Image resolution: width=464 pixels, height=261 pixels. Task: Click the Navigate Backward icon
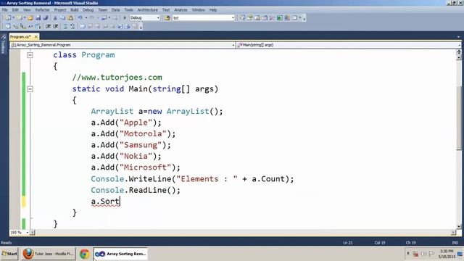[x=104, y=18]
